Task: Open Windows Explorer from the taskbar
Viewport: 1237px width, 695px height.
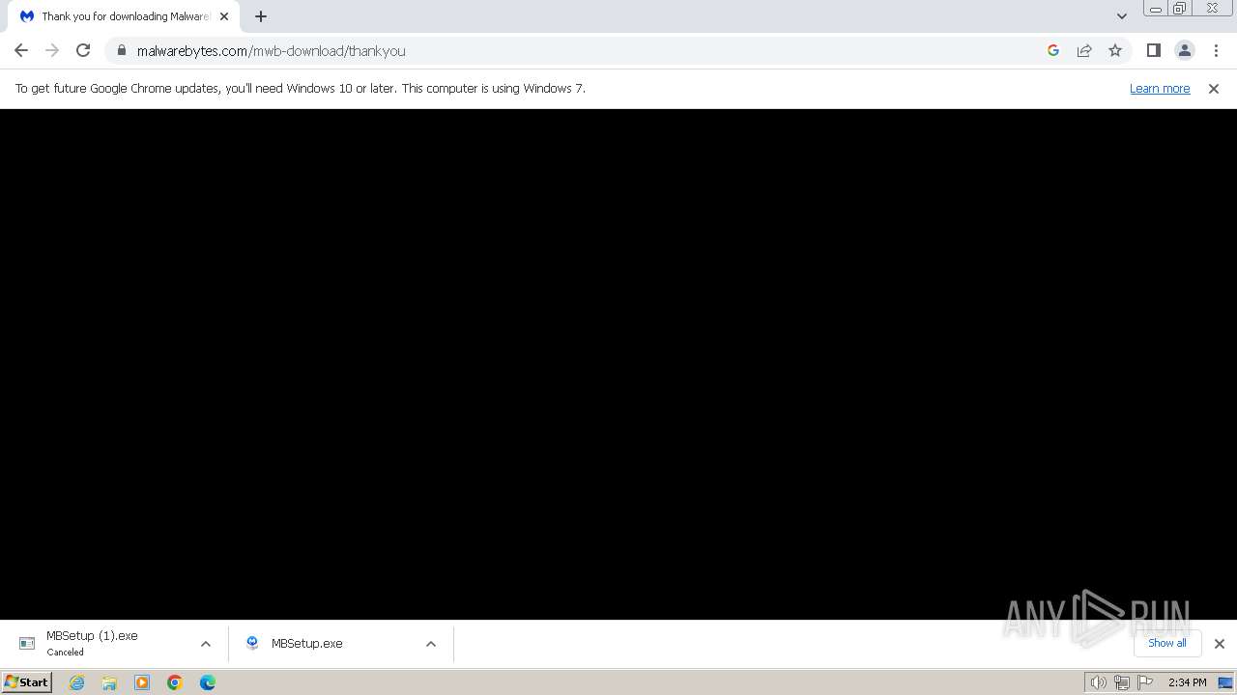Action: (109, 682)
